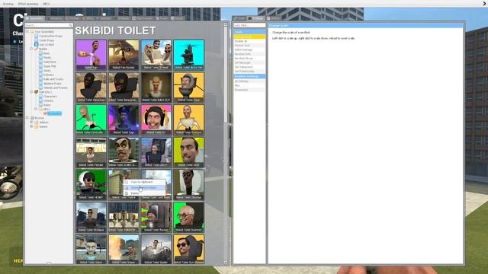Open the Spawnlists tab
488x274 pixels.
pos(34,18)
